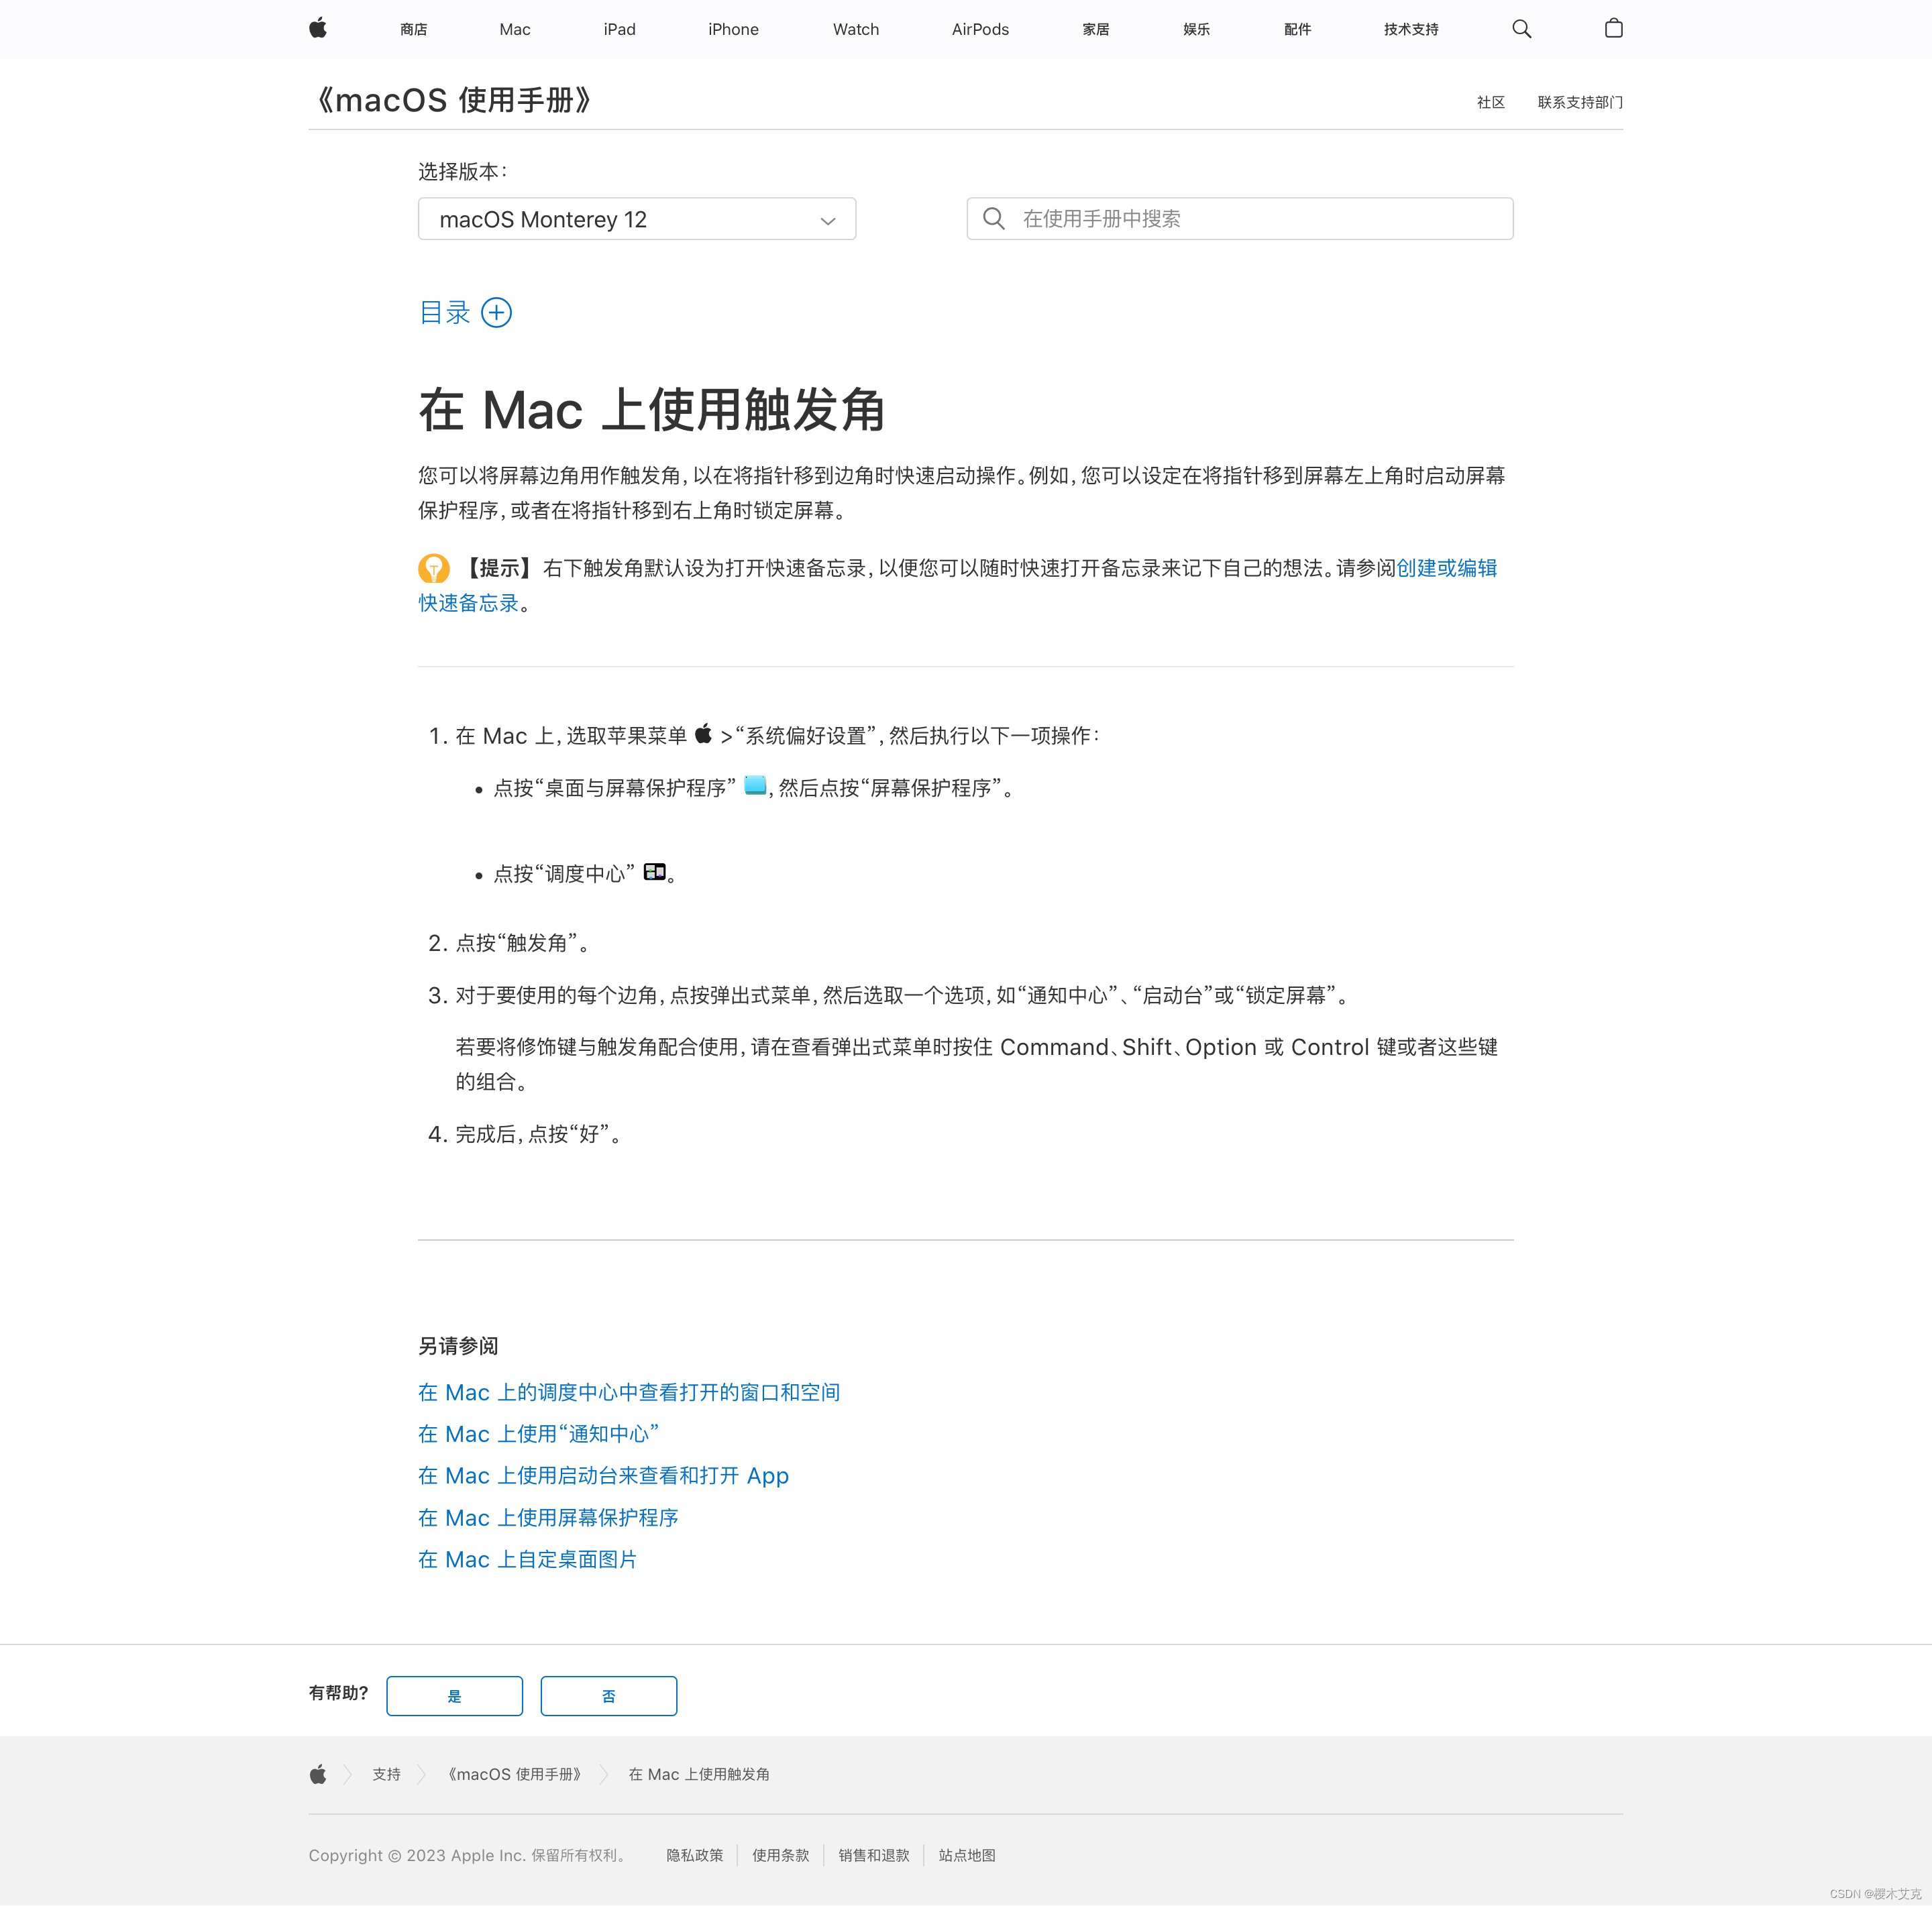Click the Apple logo in the footer breadcrumb
This screenshot has width=1932, height=1906.
(x=318, y=1774)
